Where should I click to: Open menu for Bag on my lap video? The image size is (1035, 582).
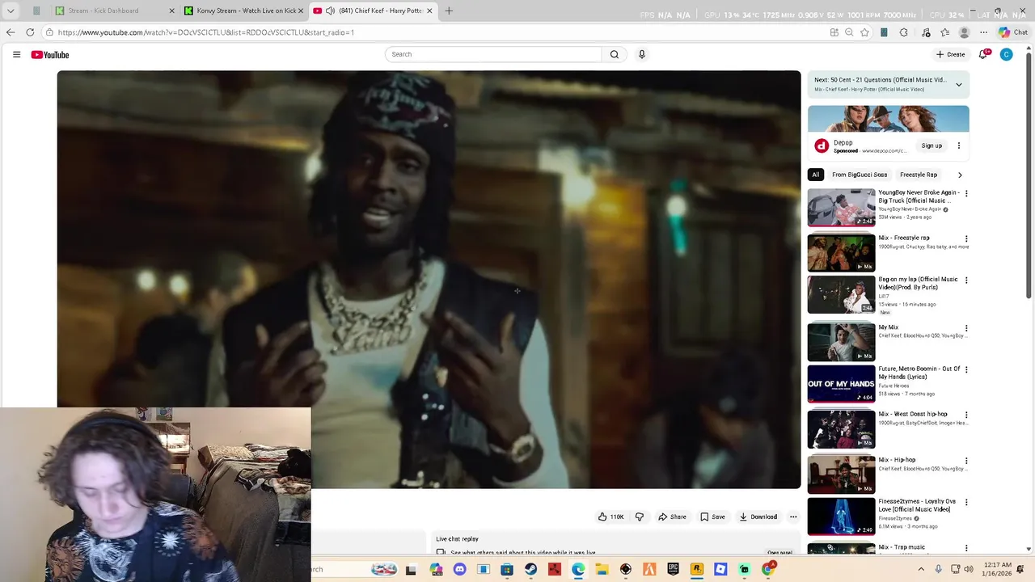pyautogui.click(x=966, y=280)
